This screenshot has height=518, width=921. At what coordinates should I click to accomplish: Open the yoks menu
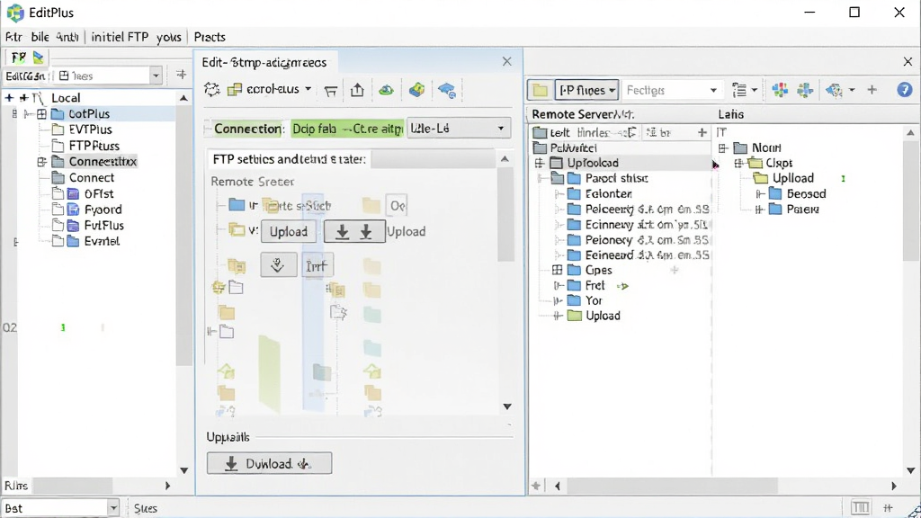point(168,36)
